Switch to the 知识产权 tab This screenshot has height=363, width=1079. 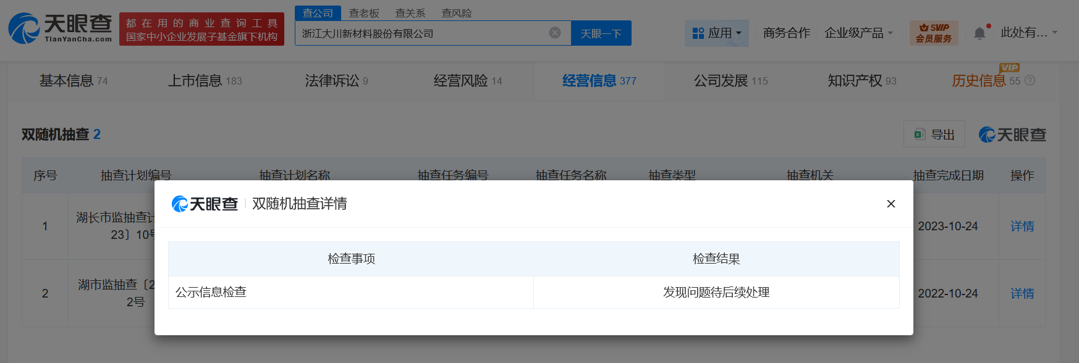coord(862,80)
